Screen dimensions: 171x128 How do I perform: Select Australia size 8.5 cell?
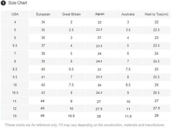128,85
